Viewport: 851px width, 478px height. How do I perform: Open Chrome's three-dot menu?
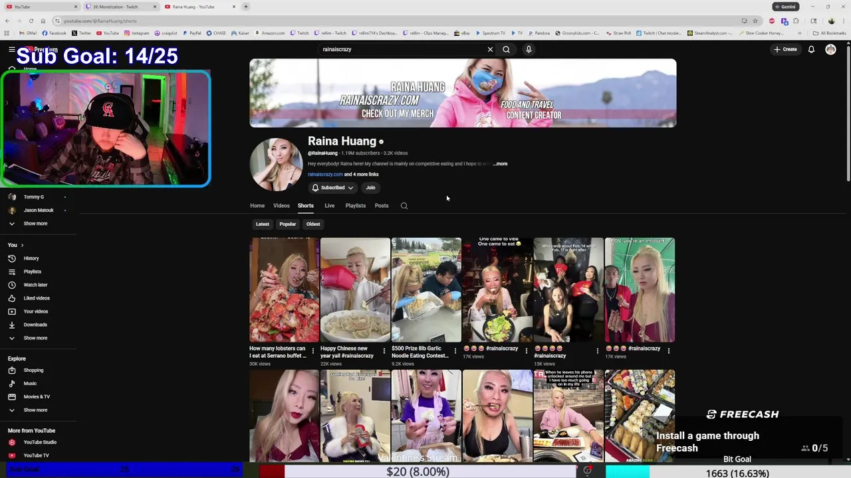(x=843, y=21)
